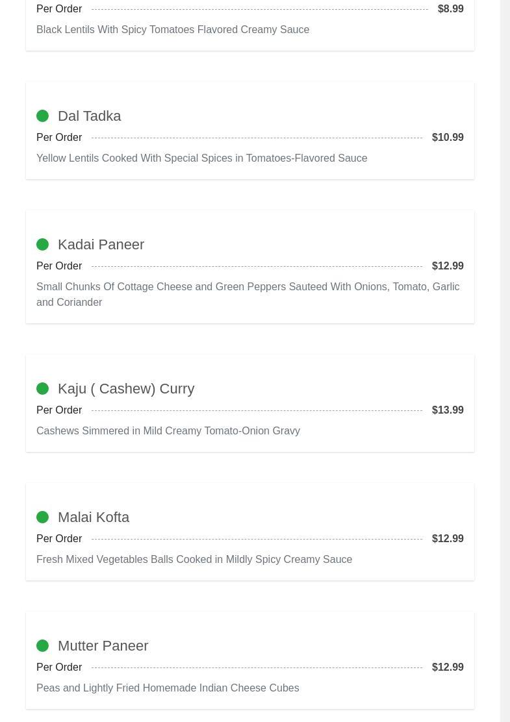Click the Yellow Lentils description line
The width and height of the screenshot is (510, 722).
201,158
